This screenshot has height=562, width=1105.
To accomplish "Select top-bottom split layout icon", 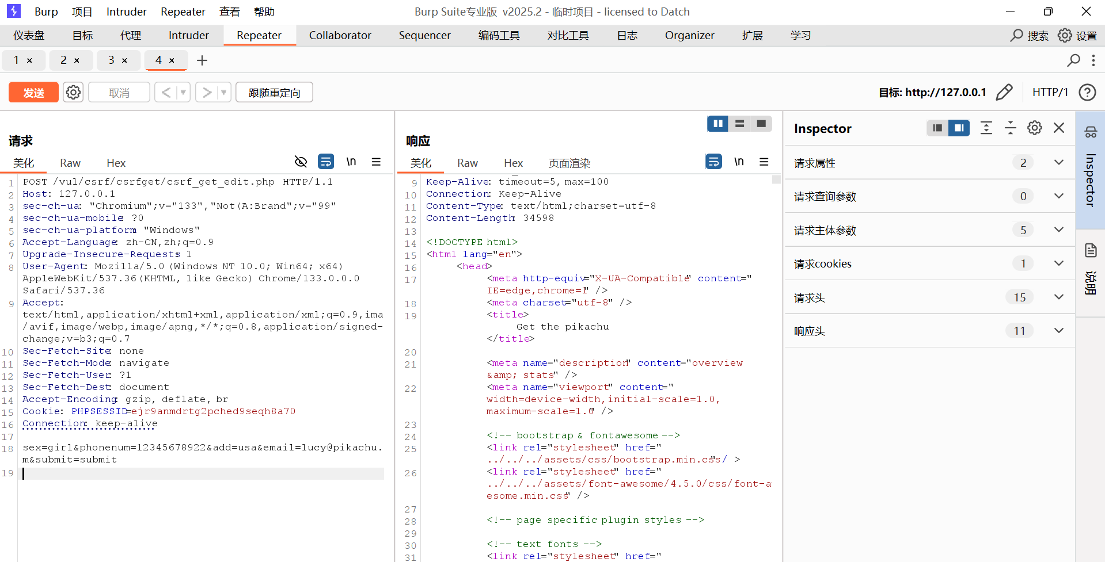I will coord(739,124).
